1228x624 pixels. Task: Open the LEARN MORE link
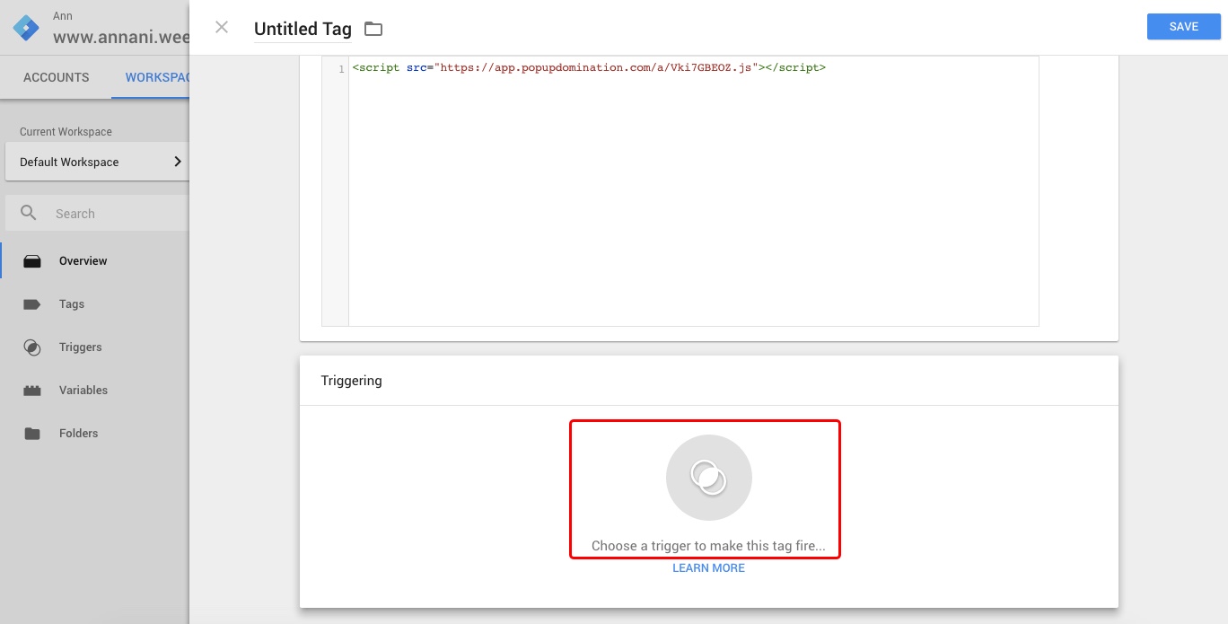(708, 568)
